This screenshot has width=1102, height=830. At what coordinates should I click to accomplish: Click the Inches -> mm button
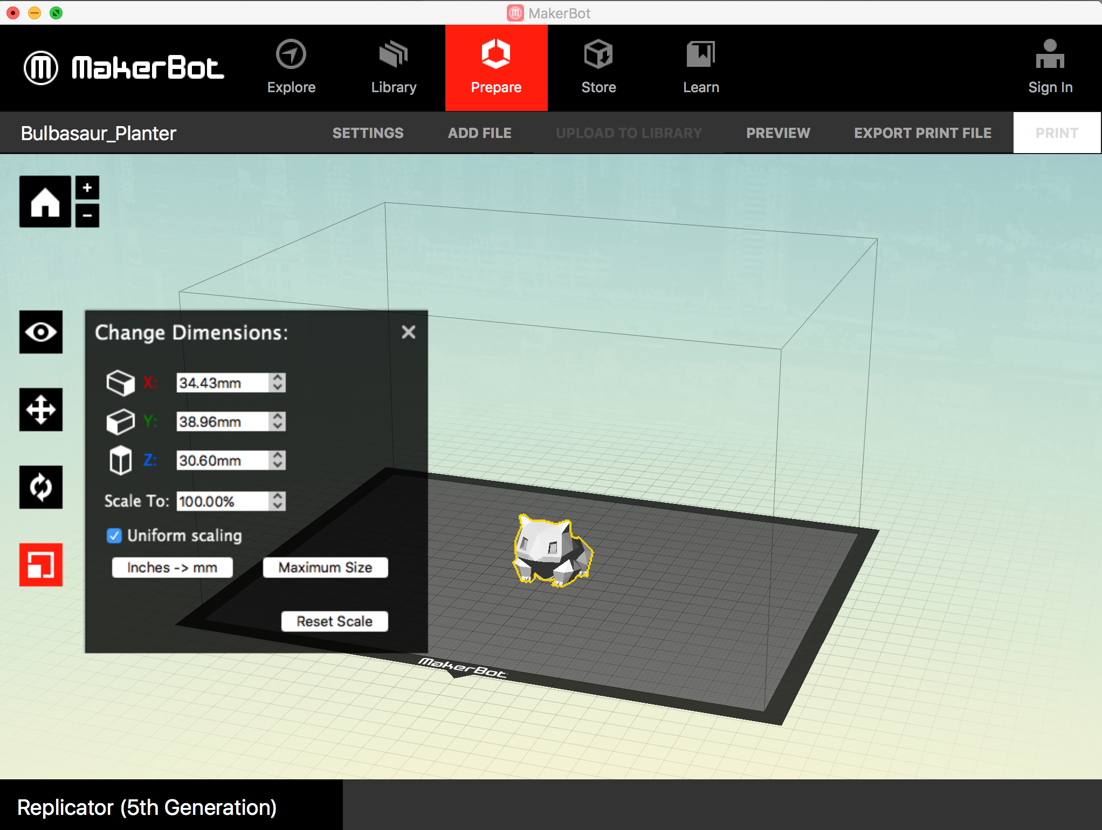pyautogui.click(x=173, y=568)
